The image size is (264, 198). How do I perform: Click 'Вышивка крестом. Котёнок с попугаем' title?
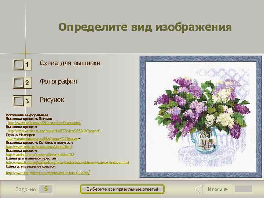tap(39, 143)
